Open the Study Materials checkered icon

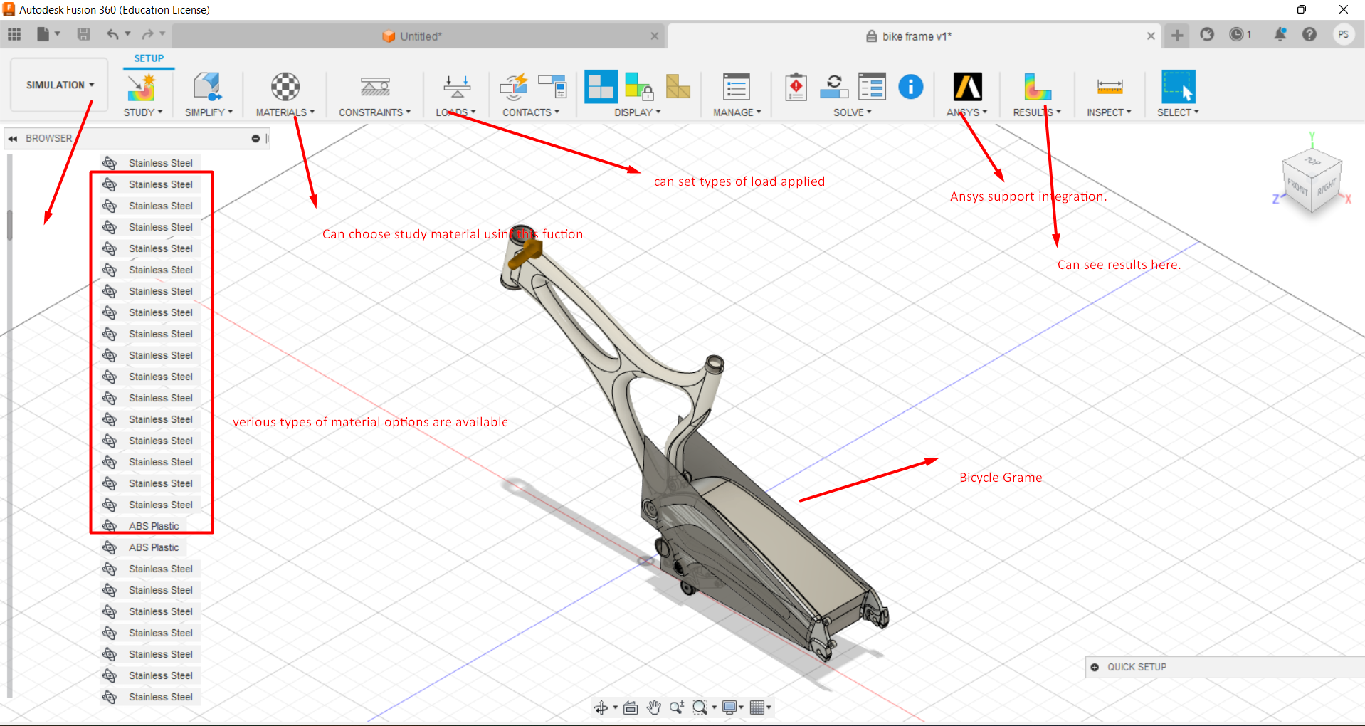pyautogui.click(x=285, y=87)
